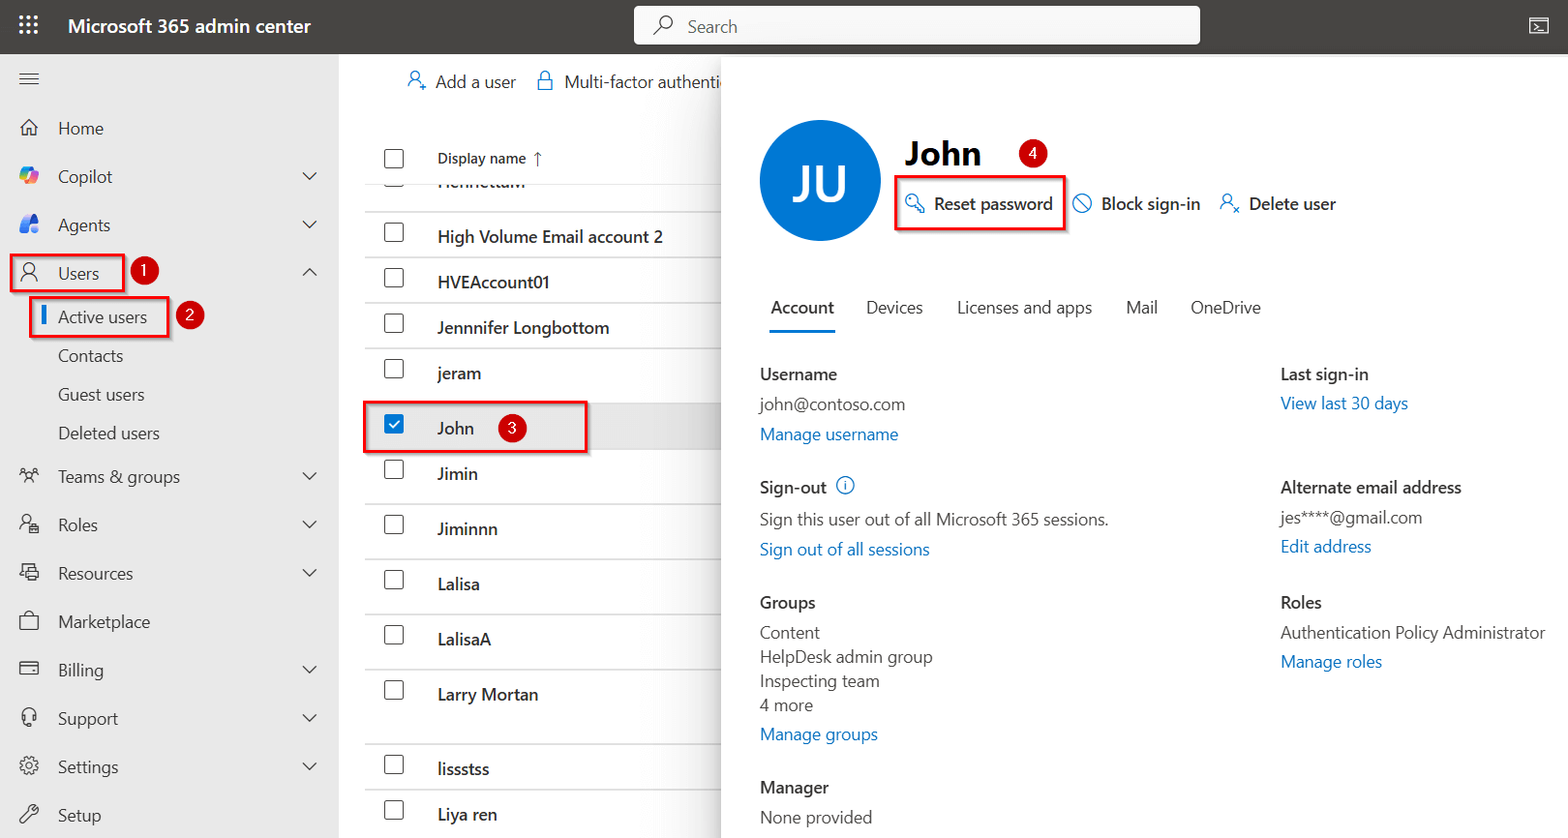This screenshot has height=838, width=1568.
Task: Click the Settings gear icon
Action: point(29,766)
